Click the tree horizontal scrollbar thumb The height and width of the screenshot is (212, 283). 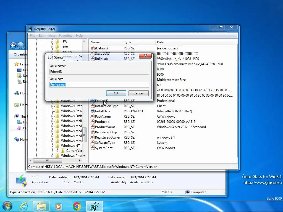click(x=48, y=160)
